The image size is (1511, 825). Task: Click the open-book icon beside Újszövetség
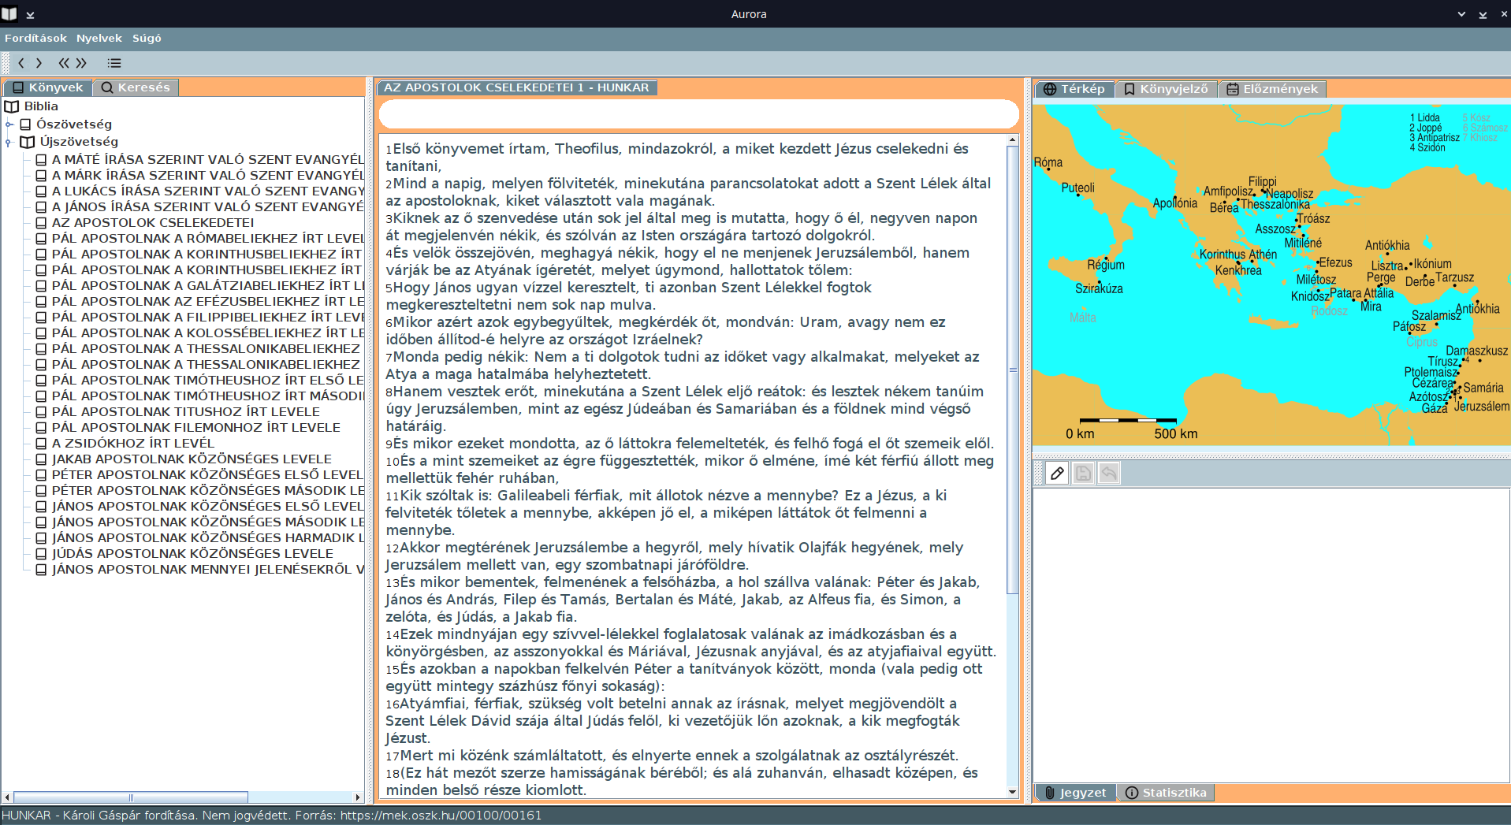28,142
